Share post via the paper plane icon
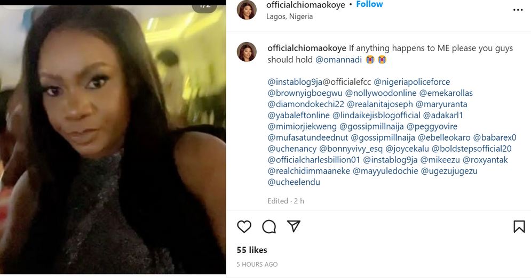The image size is (531, 278). point(294,226)
